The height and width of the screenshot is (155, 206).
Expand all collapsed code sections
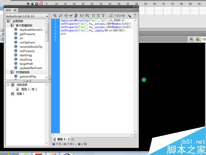pyautogui.click(x=103, y=15)
